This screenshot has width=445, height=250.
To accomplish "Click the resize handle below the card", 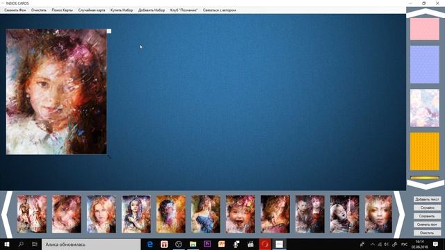I will pos(109,157).
